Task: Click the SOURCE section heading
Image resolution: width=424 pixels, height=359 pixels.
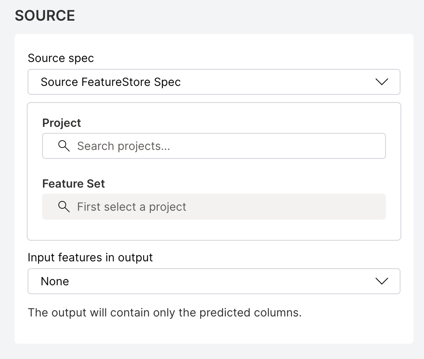Action: coord(45,15)
